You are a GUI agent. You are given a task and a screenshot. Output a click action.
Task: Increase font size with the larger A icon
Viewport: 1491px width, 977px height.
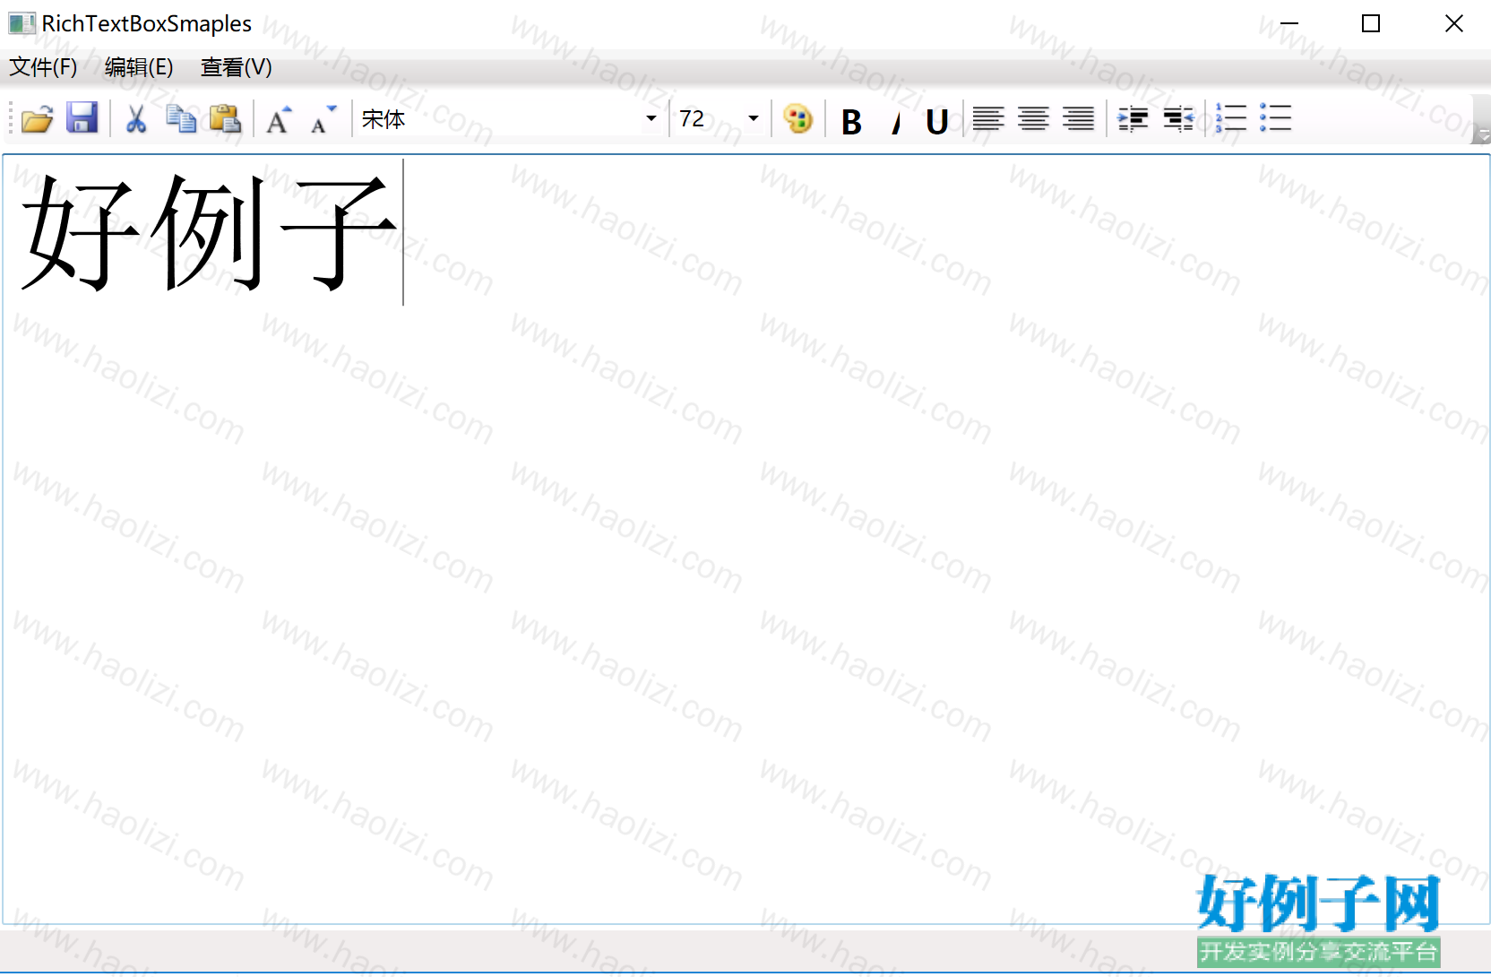[280, 118]
